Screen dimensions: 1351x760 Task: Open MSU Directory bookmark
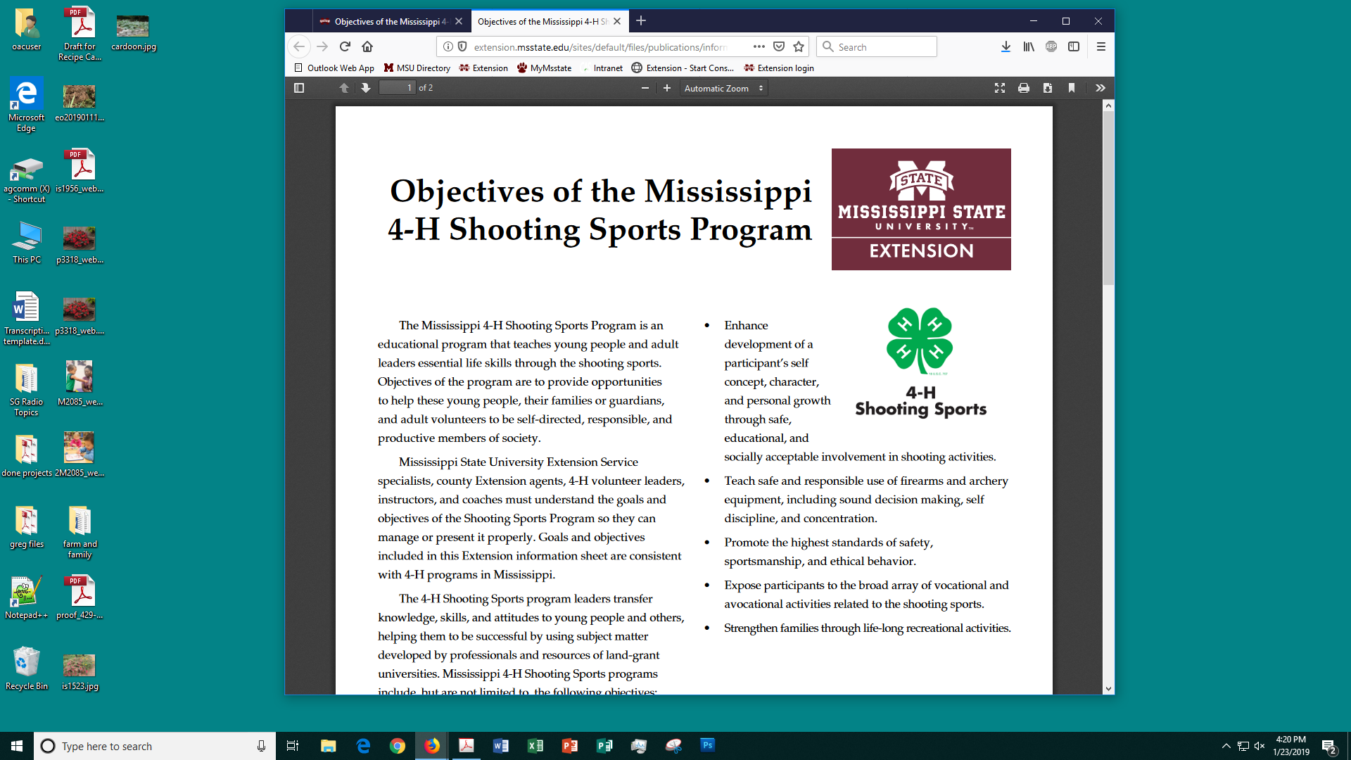click(417, 68)
